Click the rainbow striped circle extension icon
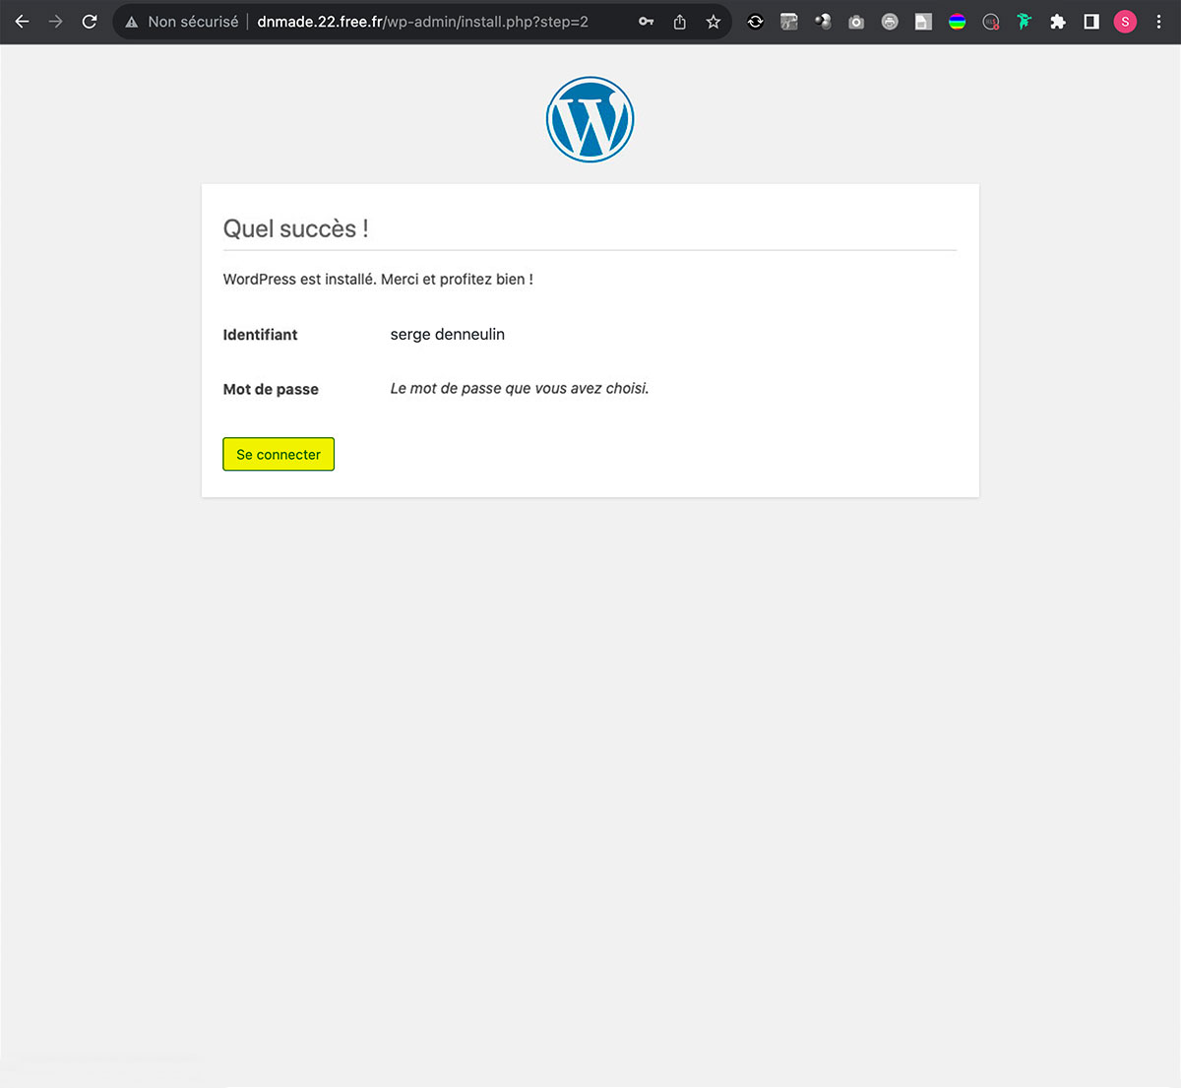Image resolution: width=1181 pixels, height=1088 pixels. point(957,22)
